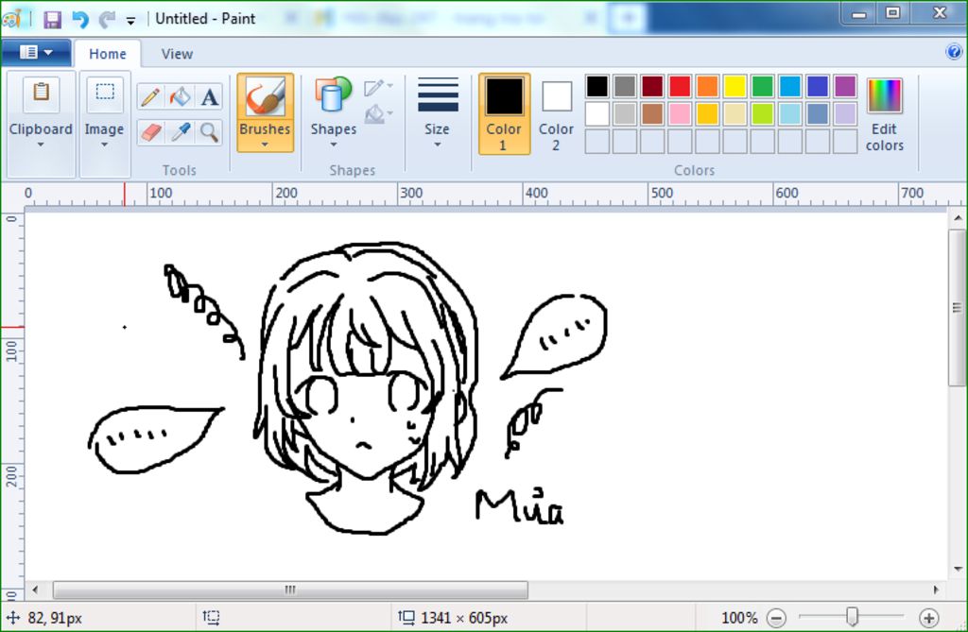Screen dimensions: 968x632
Task: Click the zoom in plus button
Action: [x=928, y=617]
